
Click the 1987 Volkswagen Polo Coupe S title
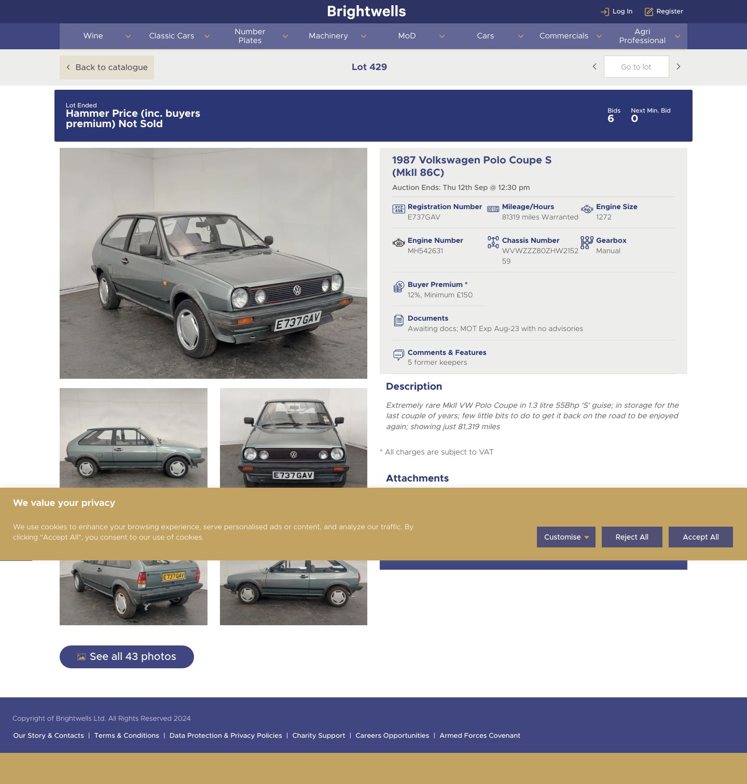[x=472, y=167]
